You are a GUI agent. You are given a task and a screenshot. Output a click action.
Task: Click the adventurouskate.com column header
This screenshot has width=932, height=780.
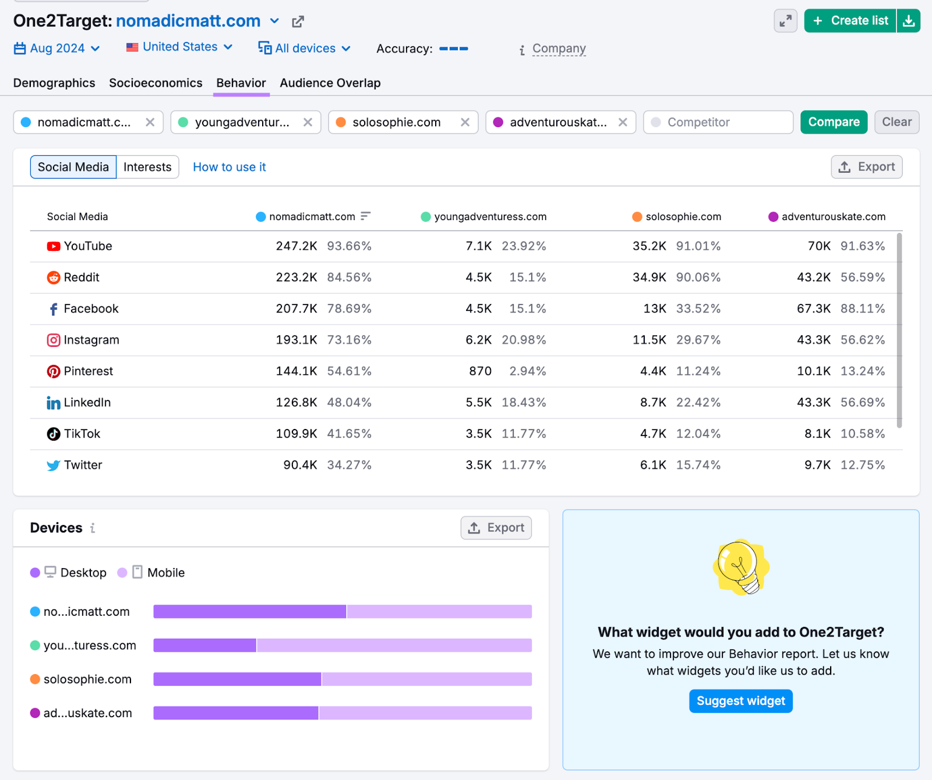click(x=827, y=217)
